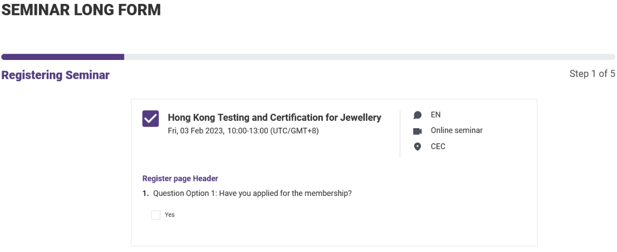Viewport: 617px width, 252px height.
Task: Uncheck the purple seminar selection checkbox
Action: [150, 118]
